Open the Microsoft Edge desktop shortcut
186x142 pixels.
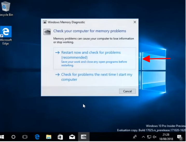click(x=6, y=32)
